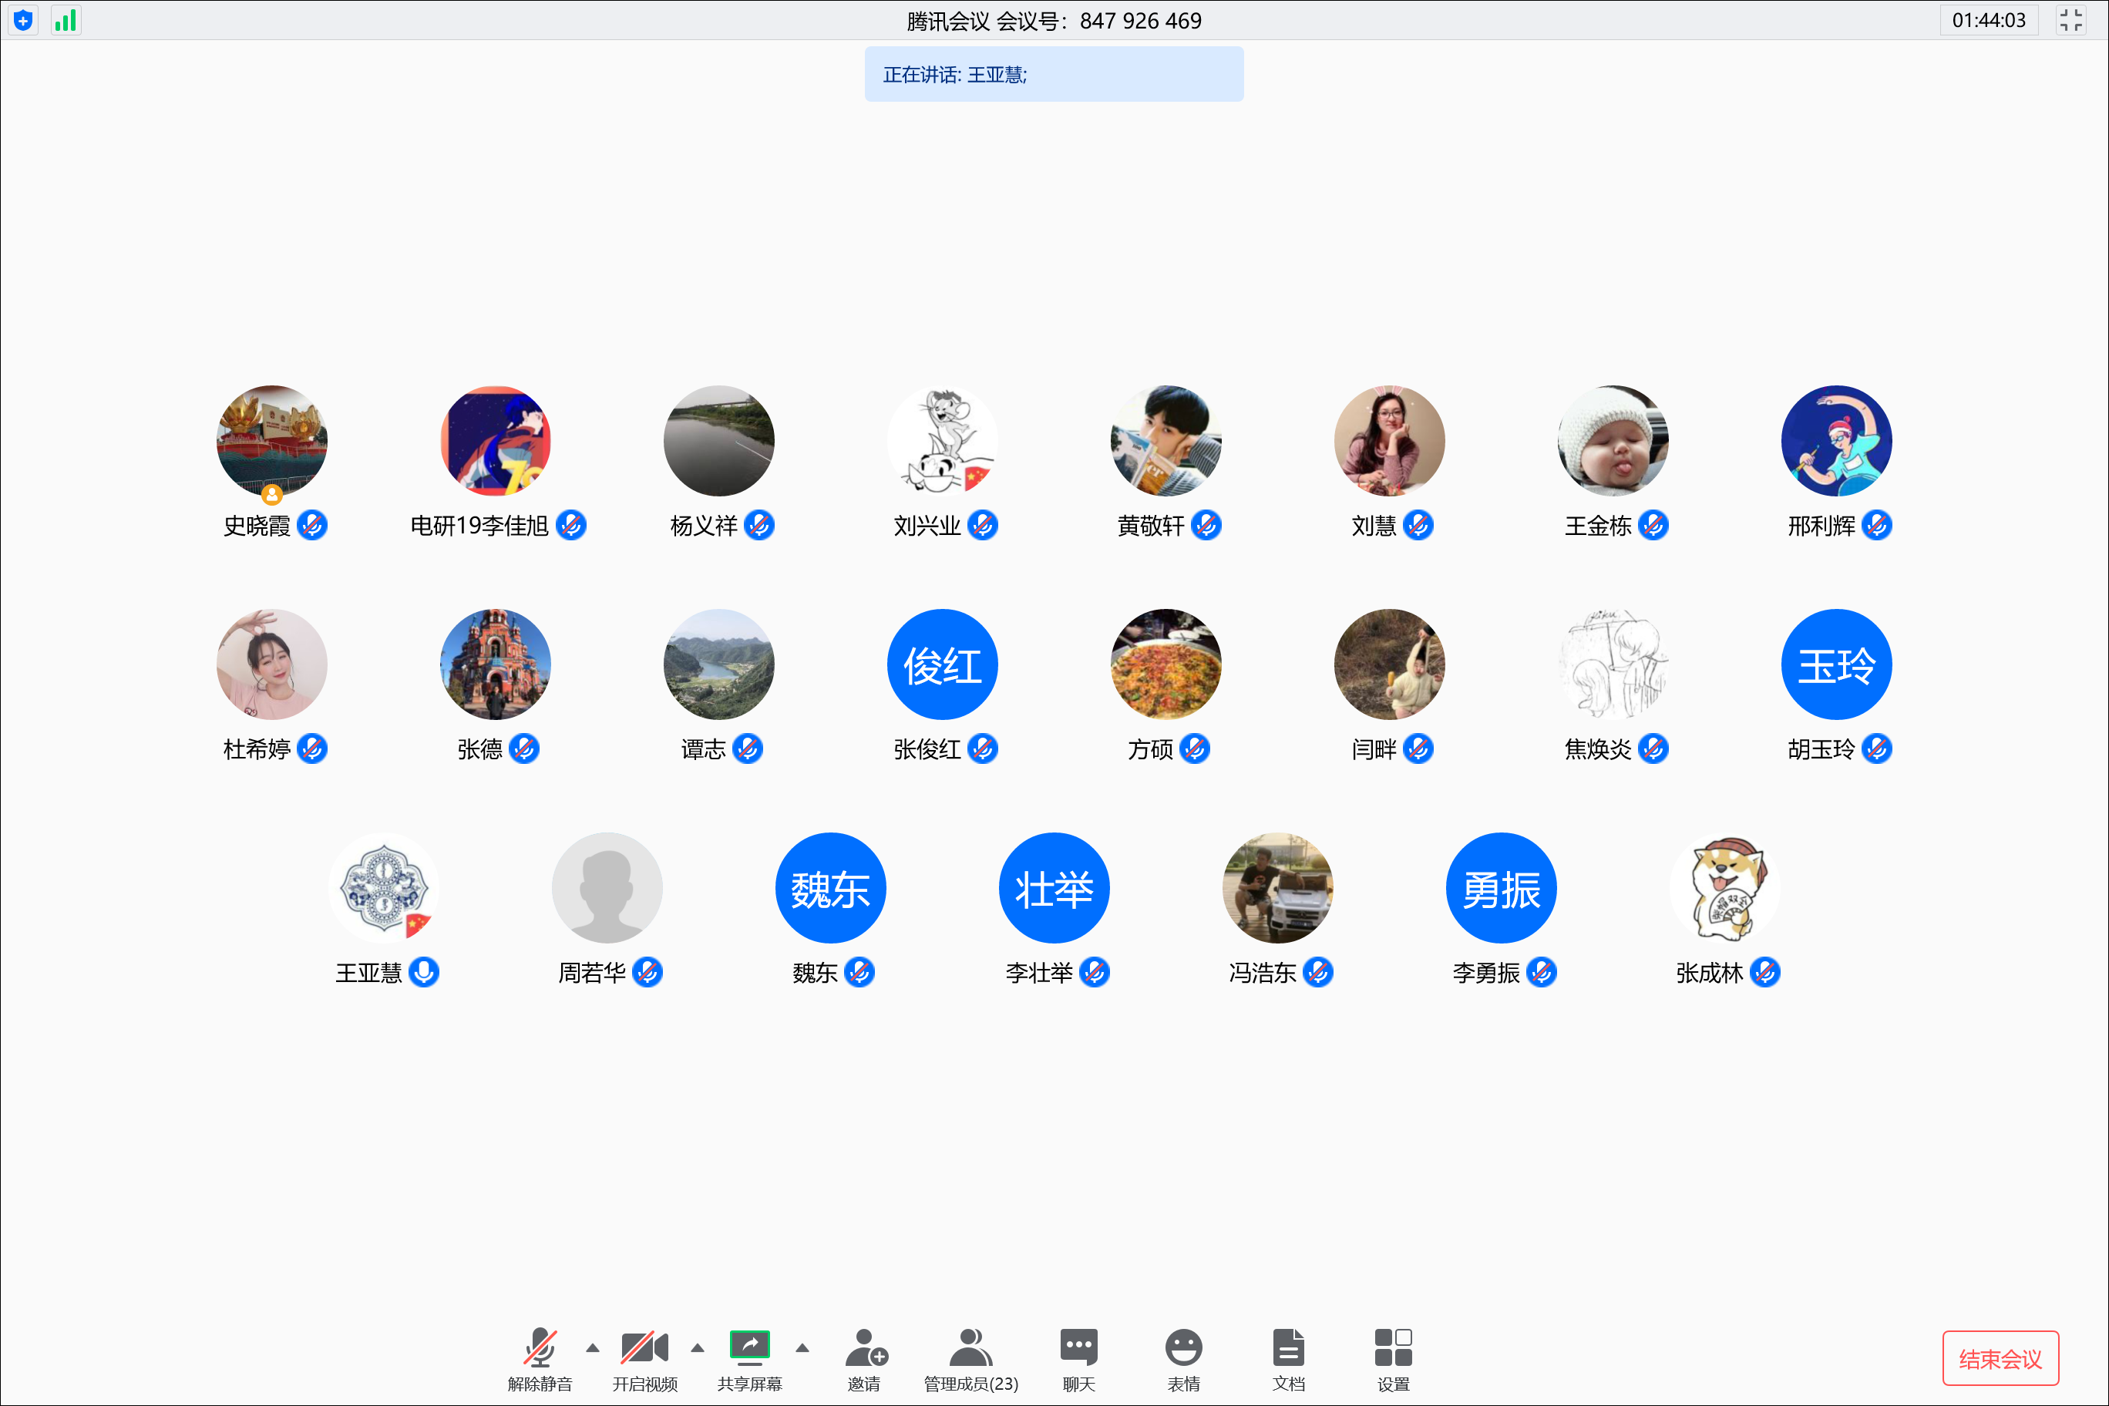Click the muted mic icon next to 史晓霞
Screen dimensions: 2109x1406
click(312, 526)
